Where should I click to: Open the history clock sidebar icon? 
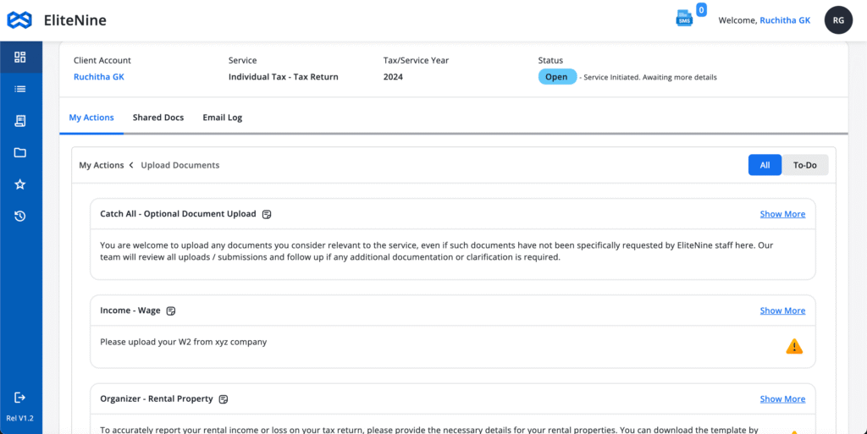click(x=20, y=217)
